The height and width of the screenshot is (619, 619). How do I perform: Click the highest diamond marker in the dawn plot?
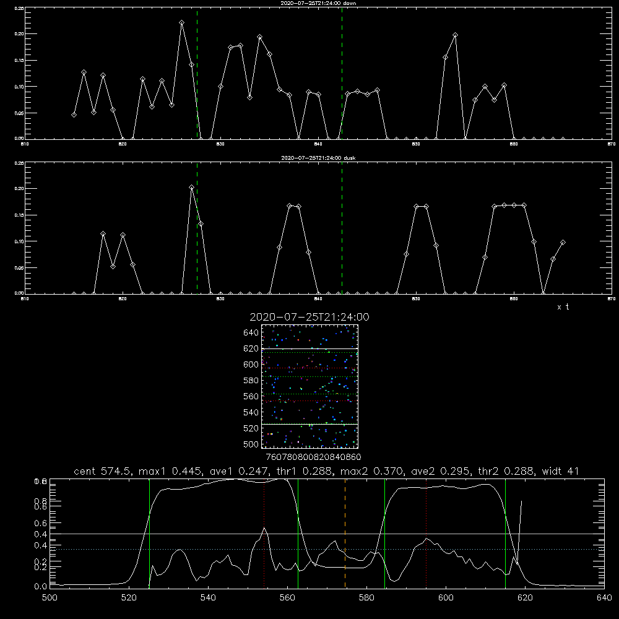[x=181, y=23]
